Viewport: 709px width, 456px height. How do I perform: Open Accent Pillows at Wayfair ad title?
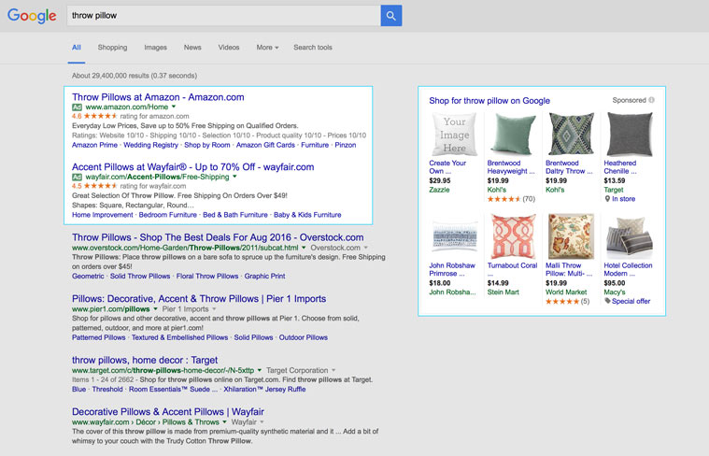point(193,167)
